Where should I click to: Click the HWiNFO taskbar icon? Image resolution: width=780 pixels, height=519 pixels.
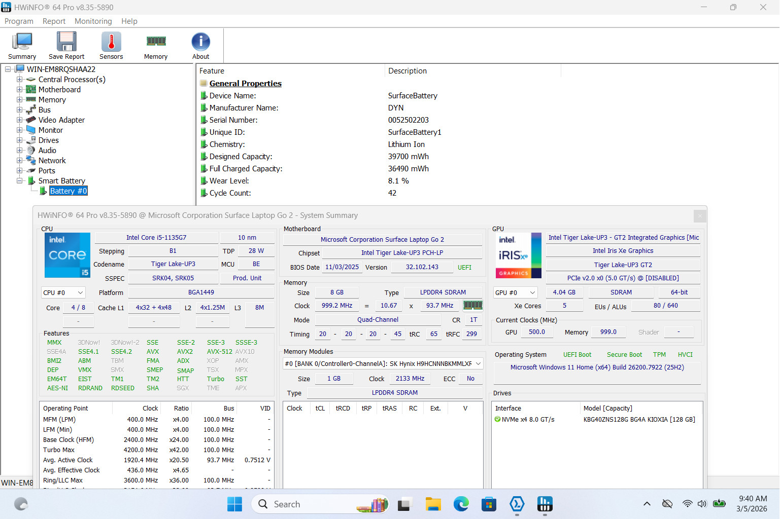click(x=545, y=504)
